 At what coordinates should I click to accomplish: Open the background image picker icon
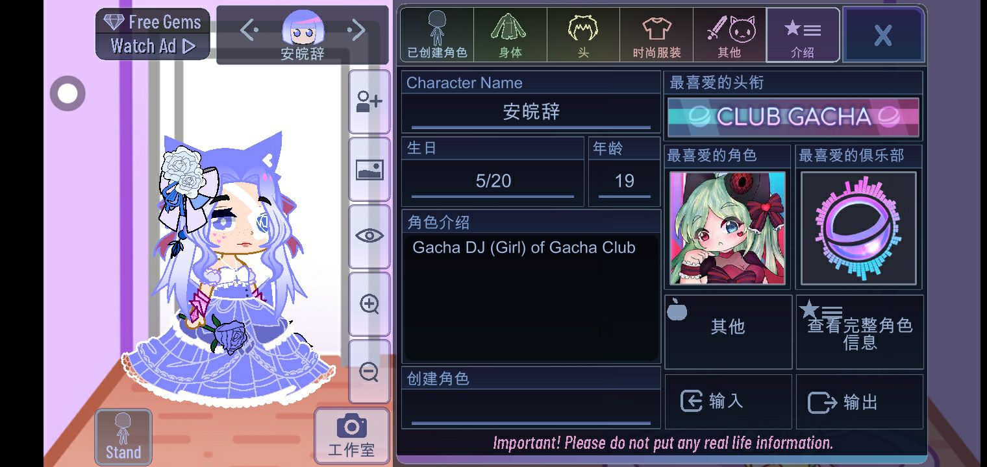pos(369,170)
